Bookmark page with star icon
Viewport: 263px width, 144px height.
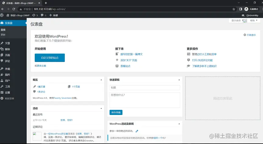click(x=234, y=9)
